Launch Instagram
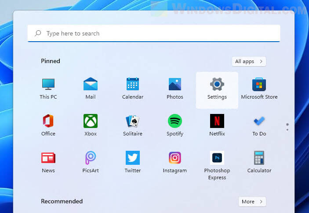The image size is (309, 213). [x=175, y=162]
